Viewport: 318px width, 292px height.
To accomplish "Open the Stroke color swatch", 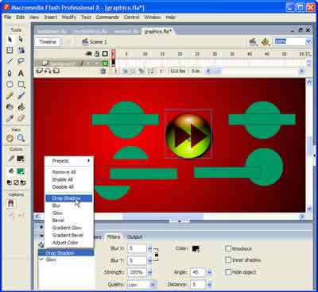I will [x=21, y=159].
